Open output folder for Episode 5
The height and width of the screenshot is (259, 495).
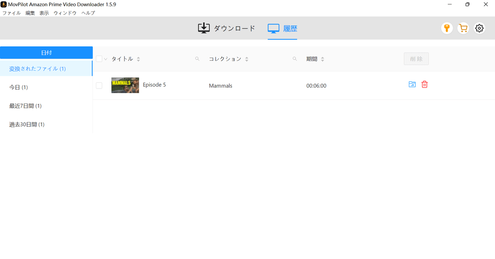point(412,84)
